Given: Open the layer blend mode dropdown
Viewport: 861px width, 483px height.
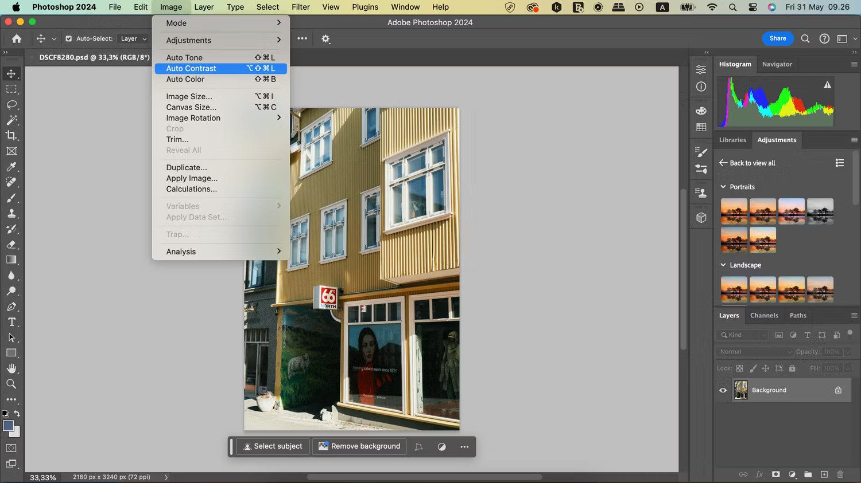Looking at the screenshot, I should (x=754, y=351).
